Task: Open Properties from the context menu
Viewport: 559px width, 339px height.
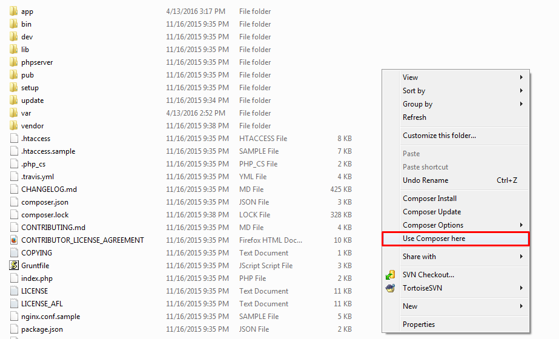Action: [x=418, y=324]
